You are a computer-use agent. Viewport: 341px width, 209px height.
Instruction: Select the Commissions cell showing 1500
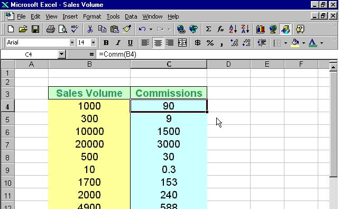(169, 131)
